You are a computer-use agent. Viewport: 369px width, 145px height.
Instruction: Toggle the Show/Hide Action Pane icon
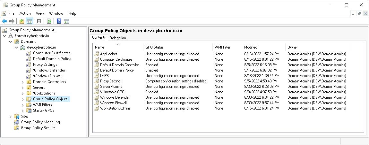pos(66,21)
